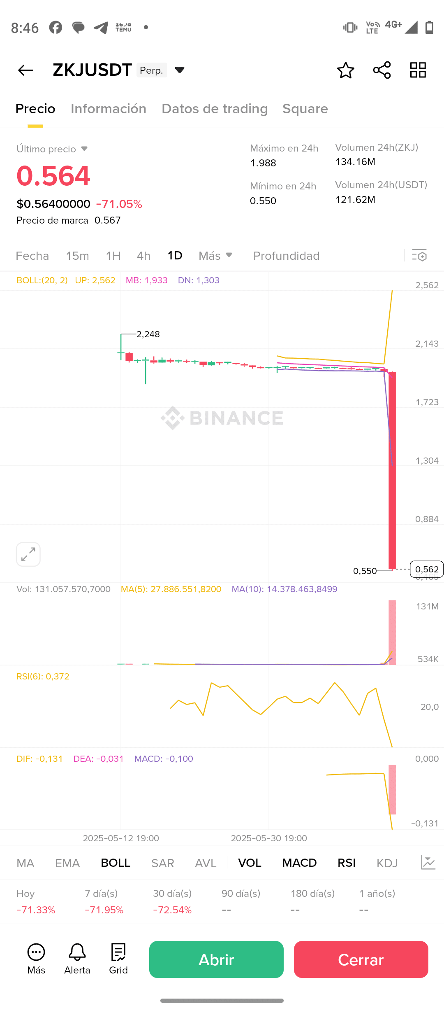Expand chart to fullscreen
Viewport: 444px width, 1013px height.
click(x=28, y=554)
